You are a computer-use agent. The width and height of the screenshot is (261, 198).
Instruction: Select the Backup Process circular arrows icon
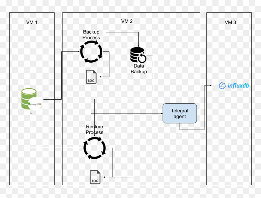91,52
